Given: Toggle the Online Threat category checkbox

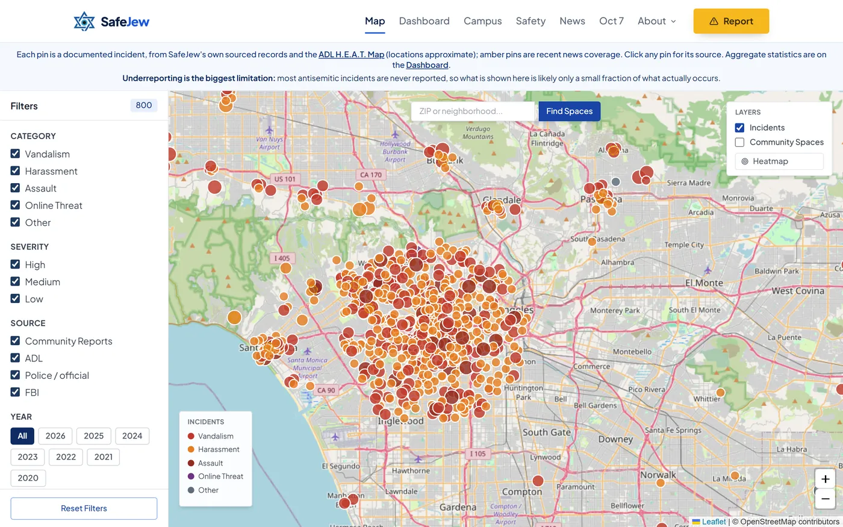Looking at the screenshot, I should click(x=16, y=205).
